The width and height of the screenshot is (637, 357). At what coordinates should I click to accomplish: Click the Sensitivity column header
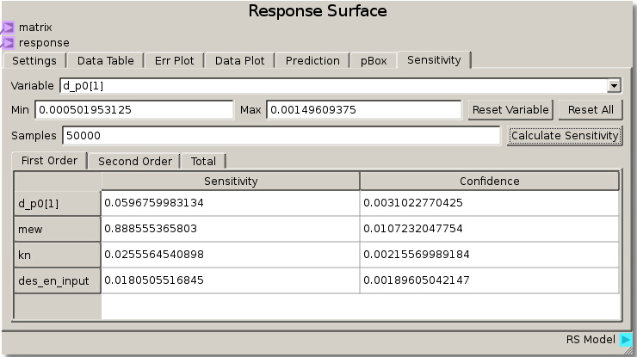231,181
